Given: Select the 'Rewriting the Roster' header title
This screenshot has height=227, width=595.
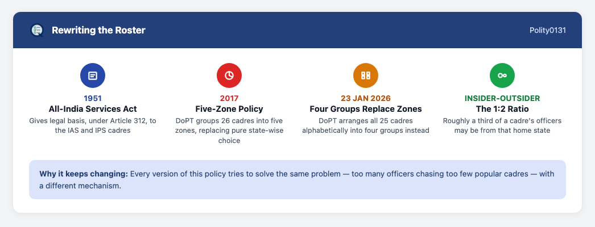Looking at the screenshot, I should [98, 30].
